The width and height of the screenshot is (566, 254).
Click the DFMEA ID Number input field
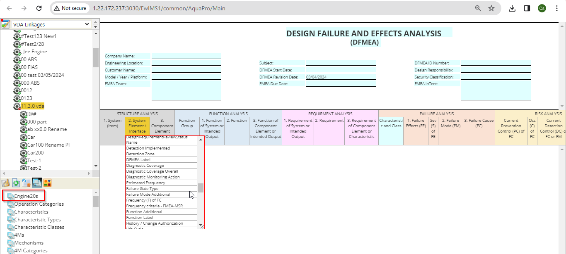click(x=496, y=63)
